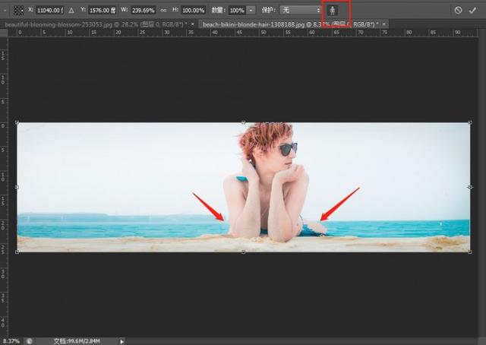This screenshot has height=345, width=486.
Task: Open the 保护 protect dropdown showing 无
Action: [x=301, y=10]
